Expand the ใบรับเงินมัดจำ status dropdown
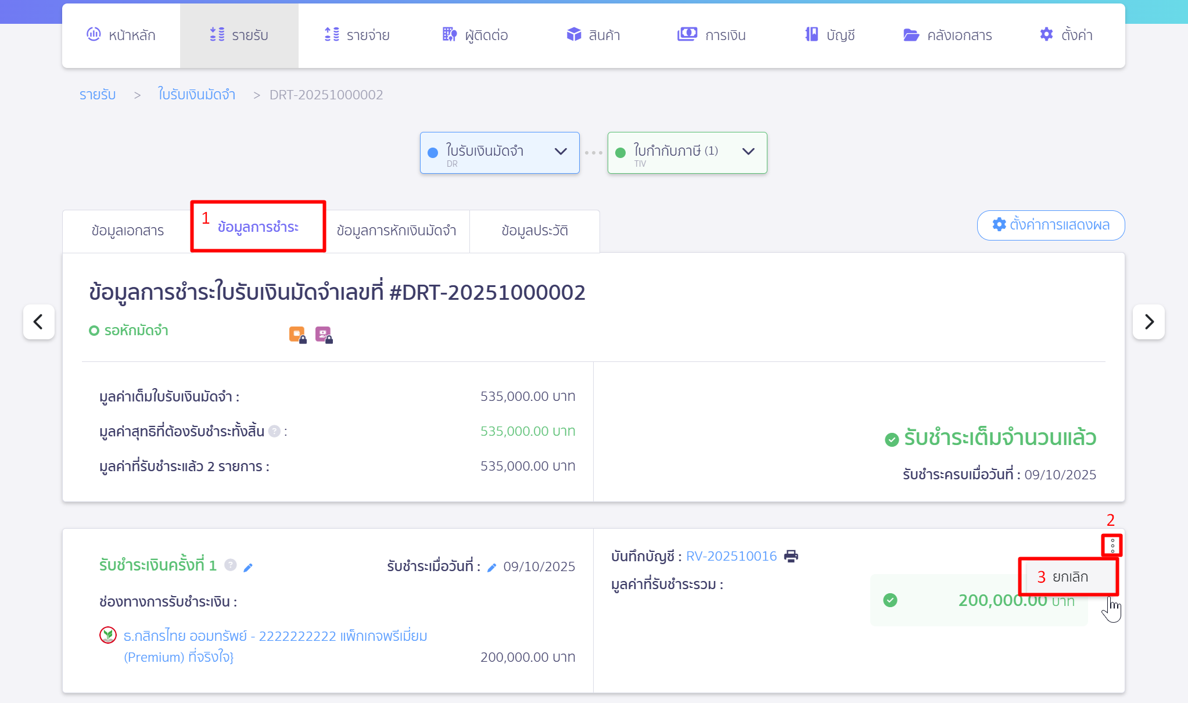 561,152
